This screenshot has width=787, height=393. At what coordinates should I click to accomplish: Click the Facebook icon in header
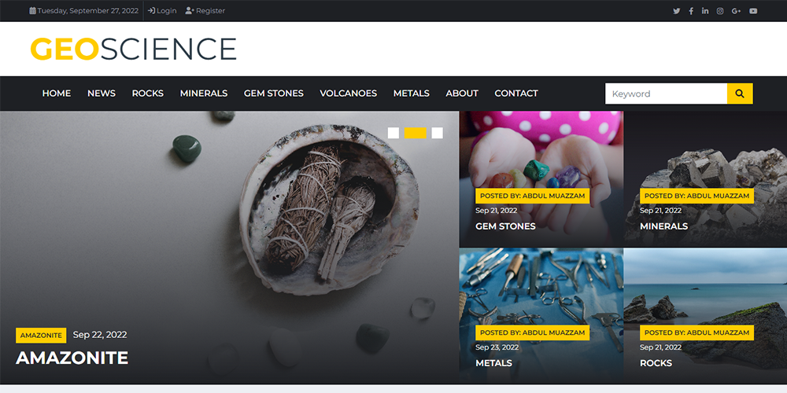691,11
